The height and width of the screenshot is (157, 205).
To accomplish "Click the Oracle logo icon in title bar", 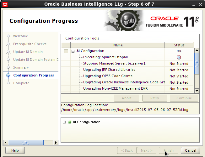I will point(5,4).
